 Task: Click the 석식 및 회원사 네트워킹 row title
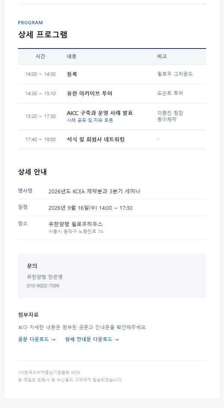click(x=96, y=139)
